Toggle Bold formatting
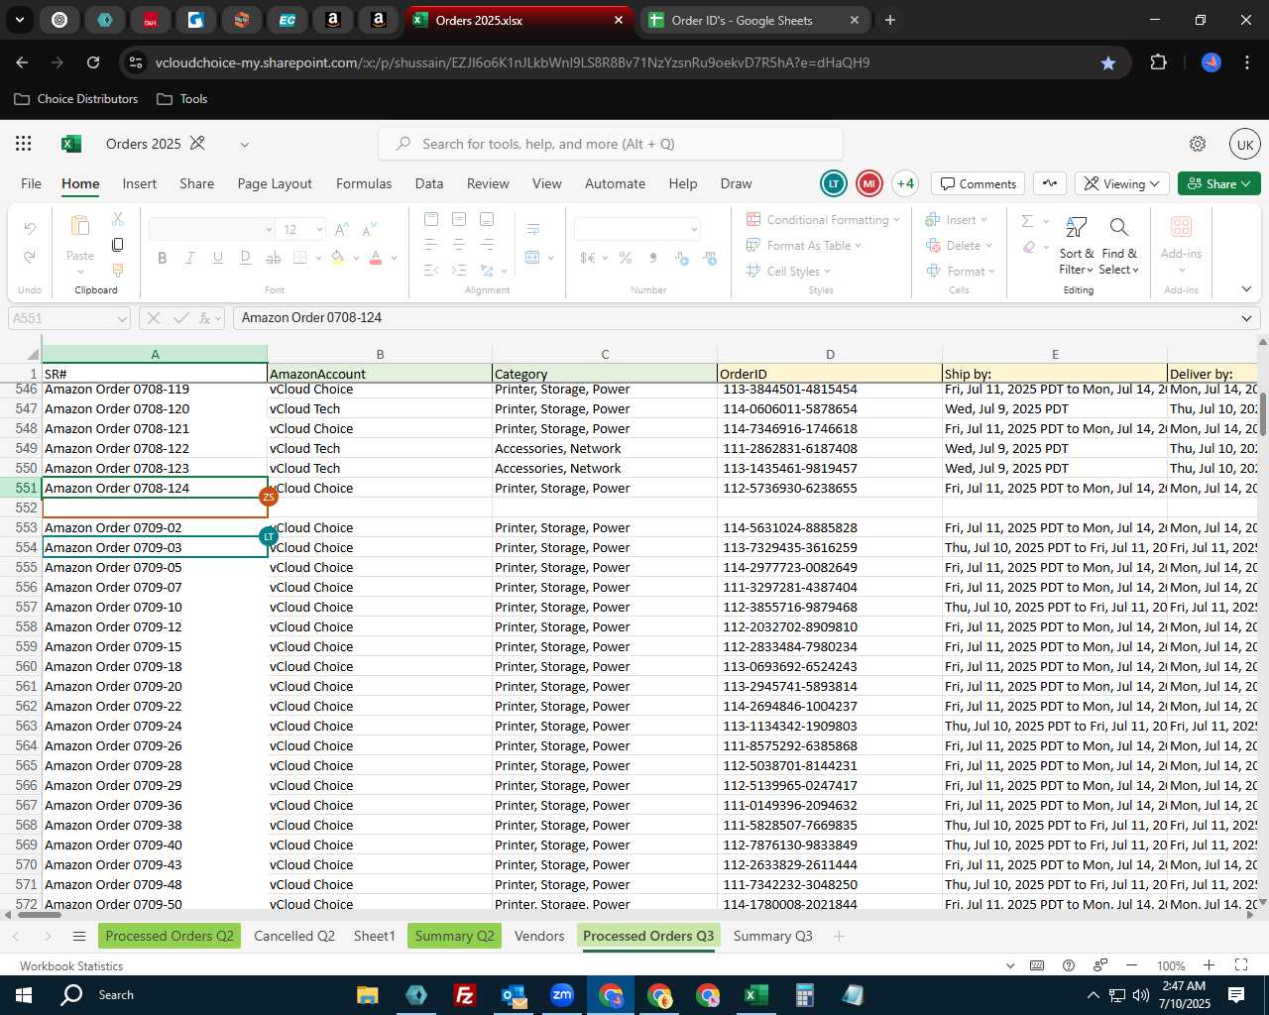 click(x=162, y=258)
